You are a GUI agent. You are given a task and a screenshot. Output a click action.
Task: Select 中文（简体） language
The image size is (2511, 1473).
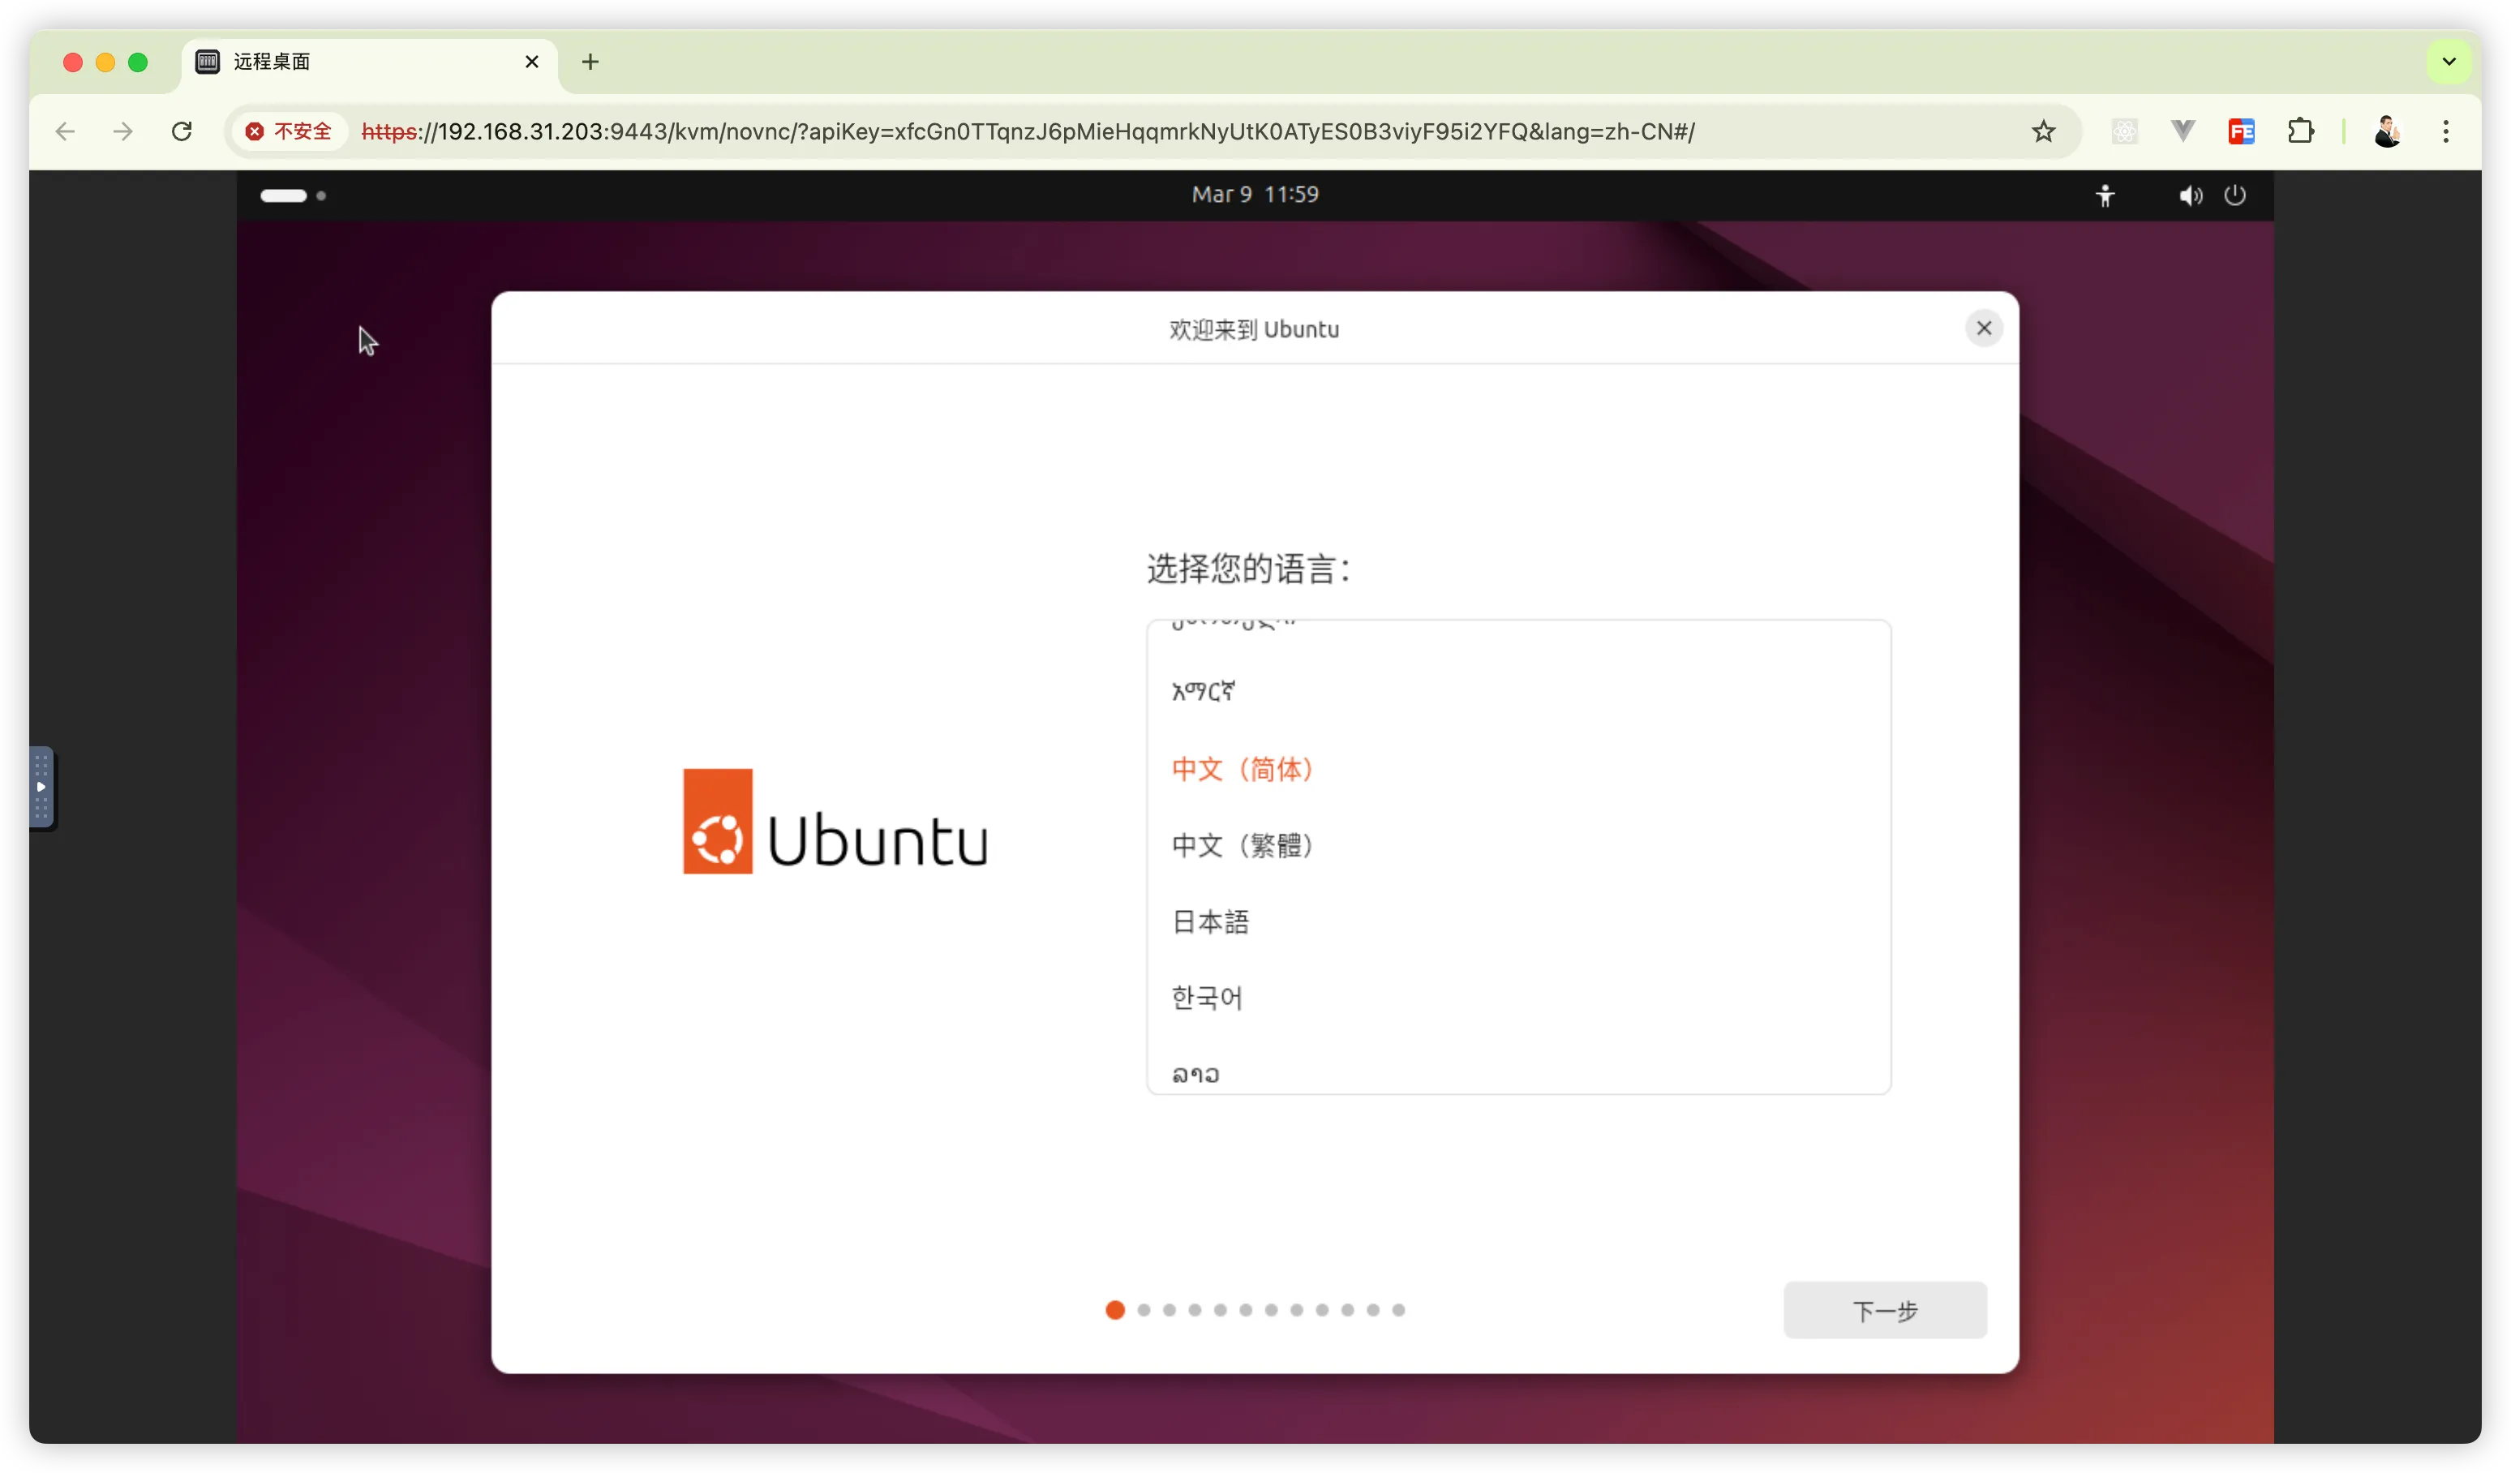pyautogui.click(x=1518, y=768)
